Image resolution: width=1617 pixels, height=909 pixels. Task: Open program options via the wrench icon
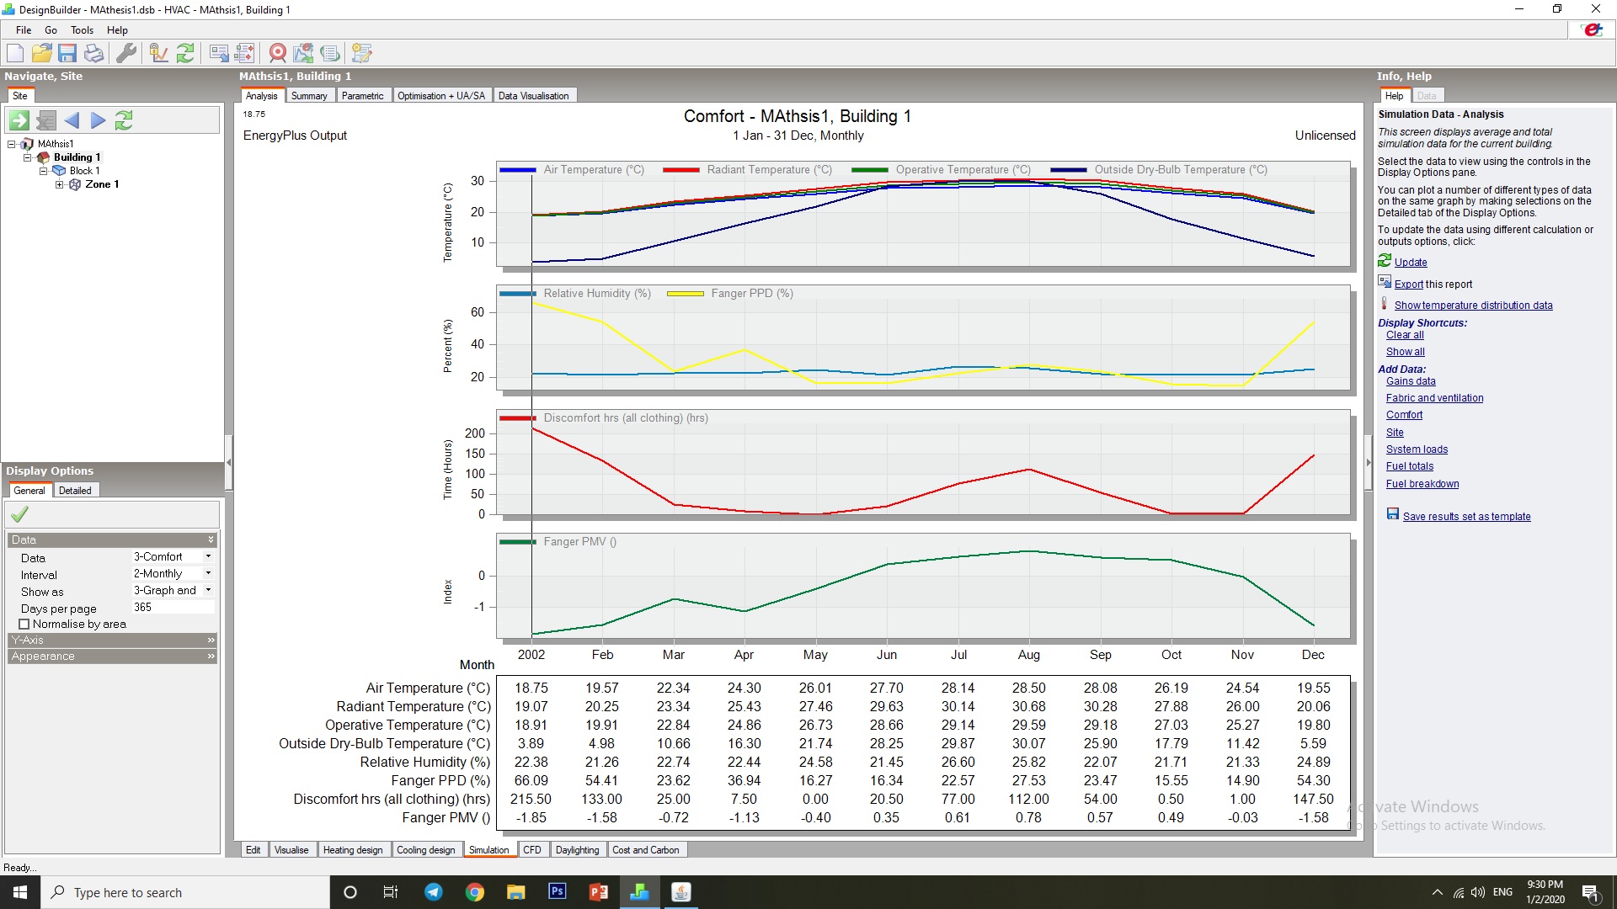[125, 53]
